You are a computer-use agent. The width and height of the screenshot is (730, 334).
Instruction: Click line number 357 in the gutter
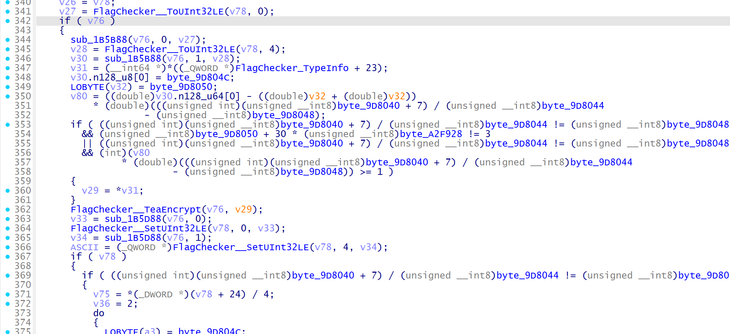point(22,162)
